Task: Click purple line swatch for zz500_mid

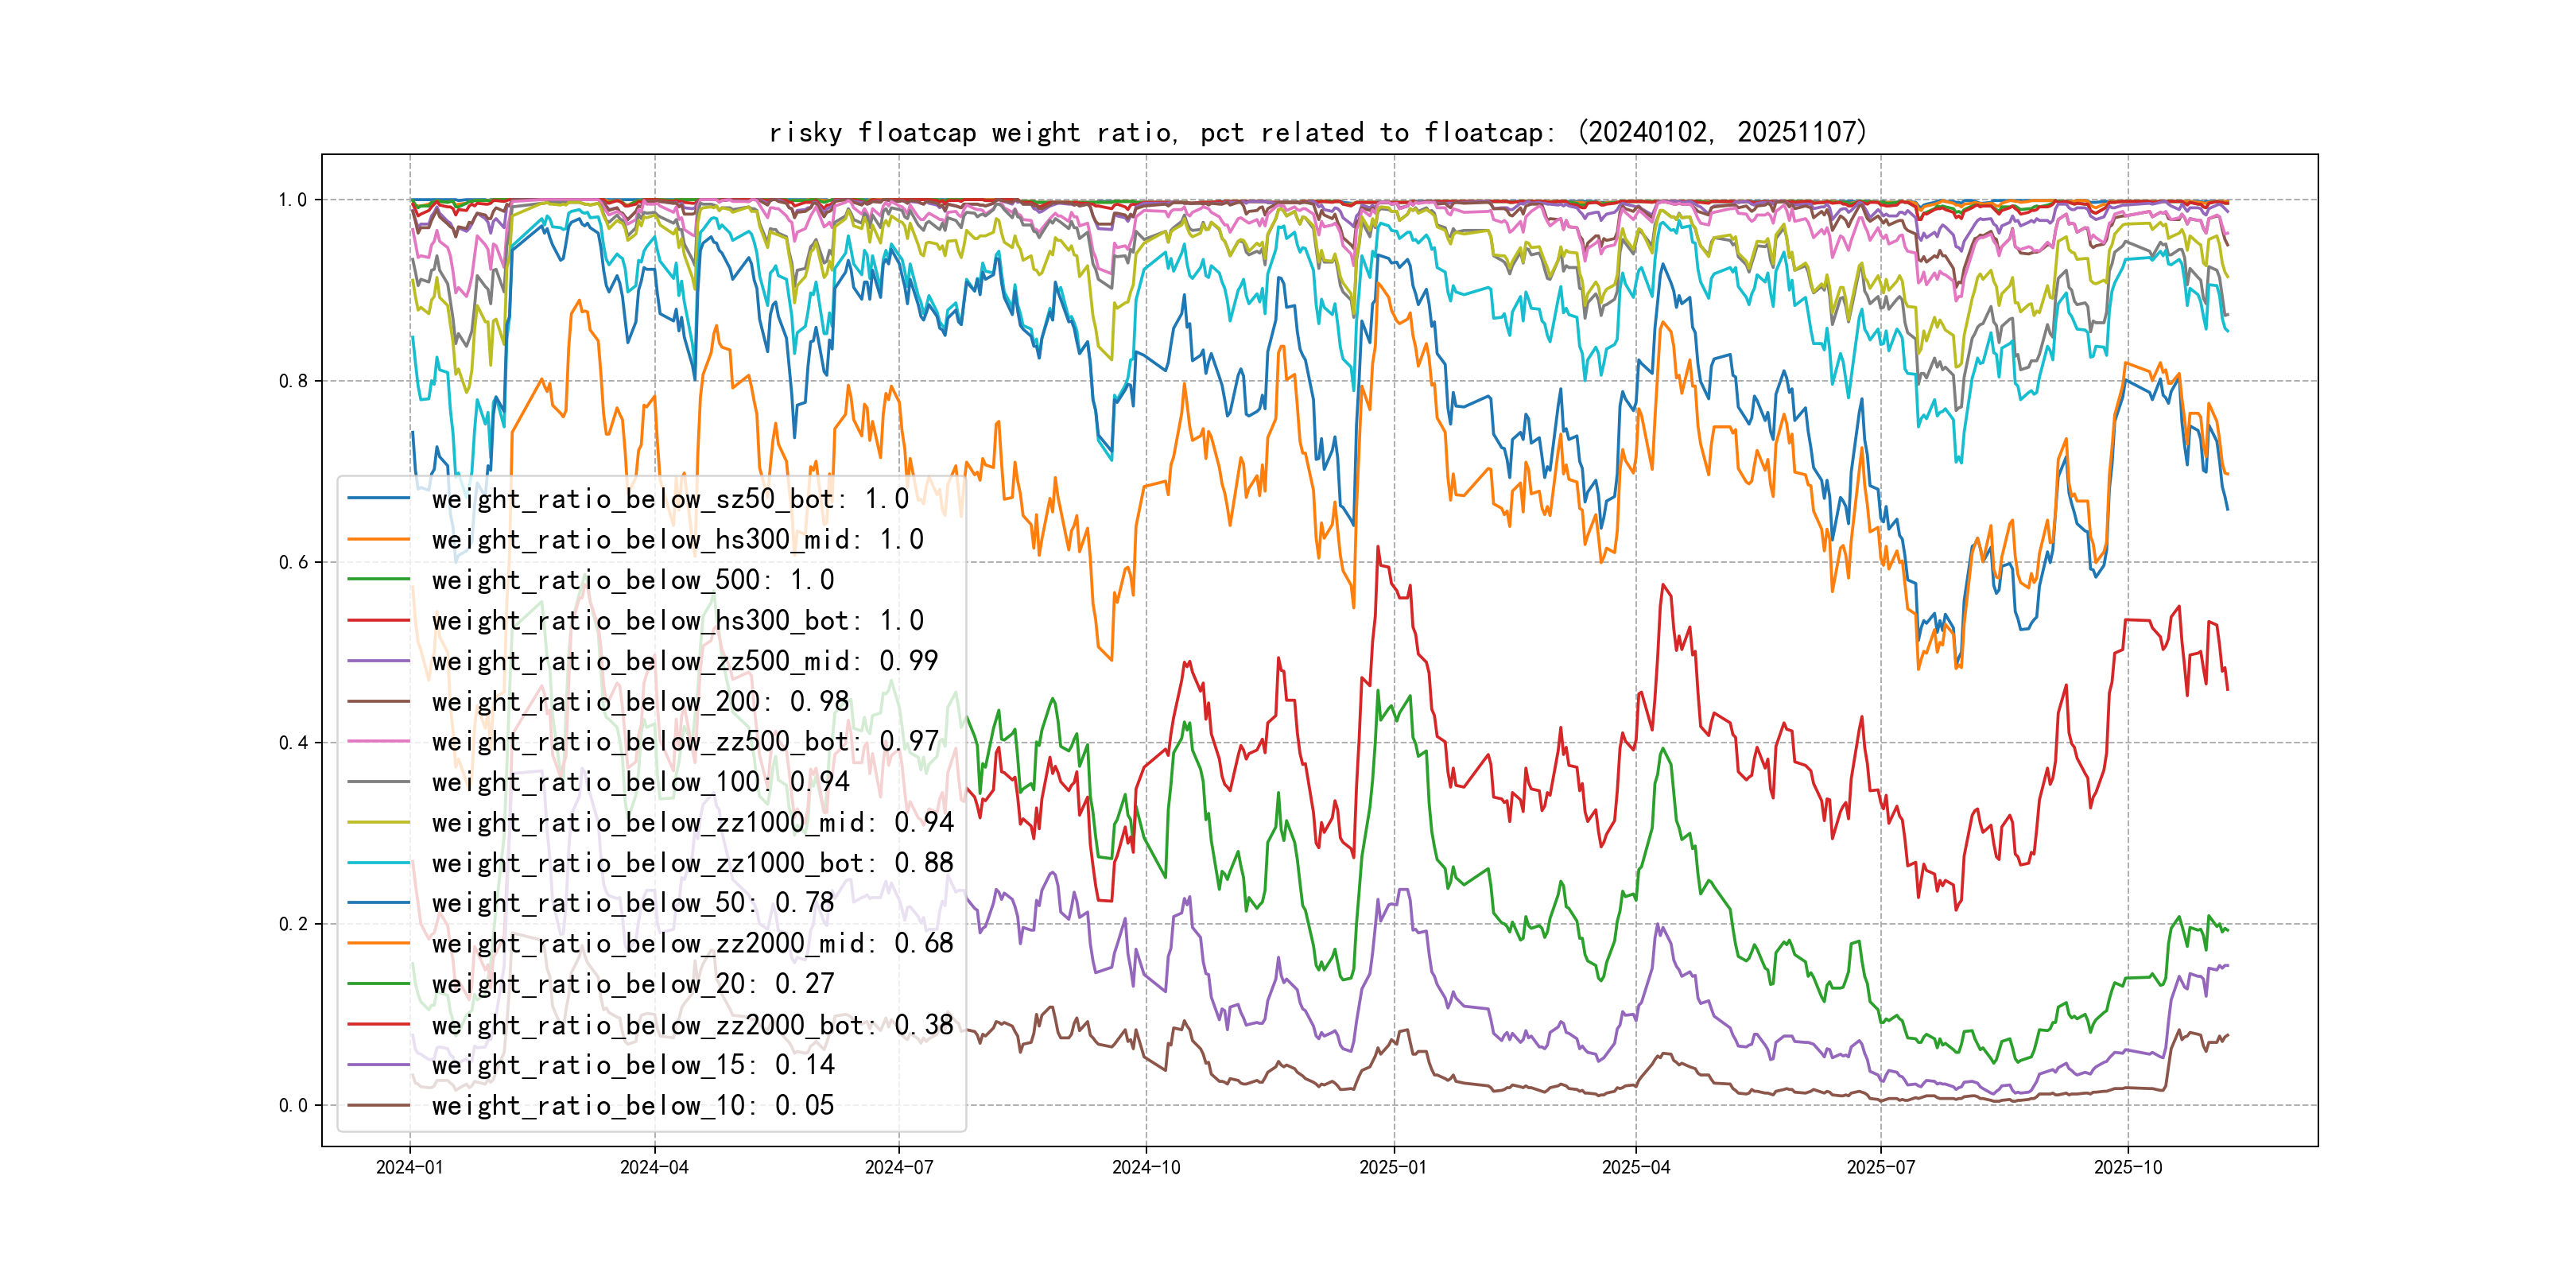Action: pos(379,661)
